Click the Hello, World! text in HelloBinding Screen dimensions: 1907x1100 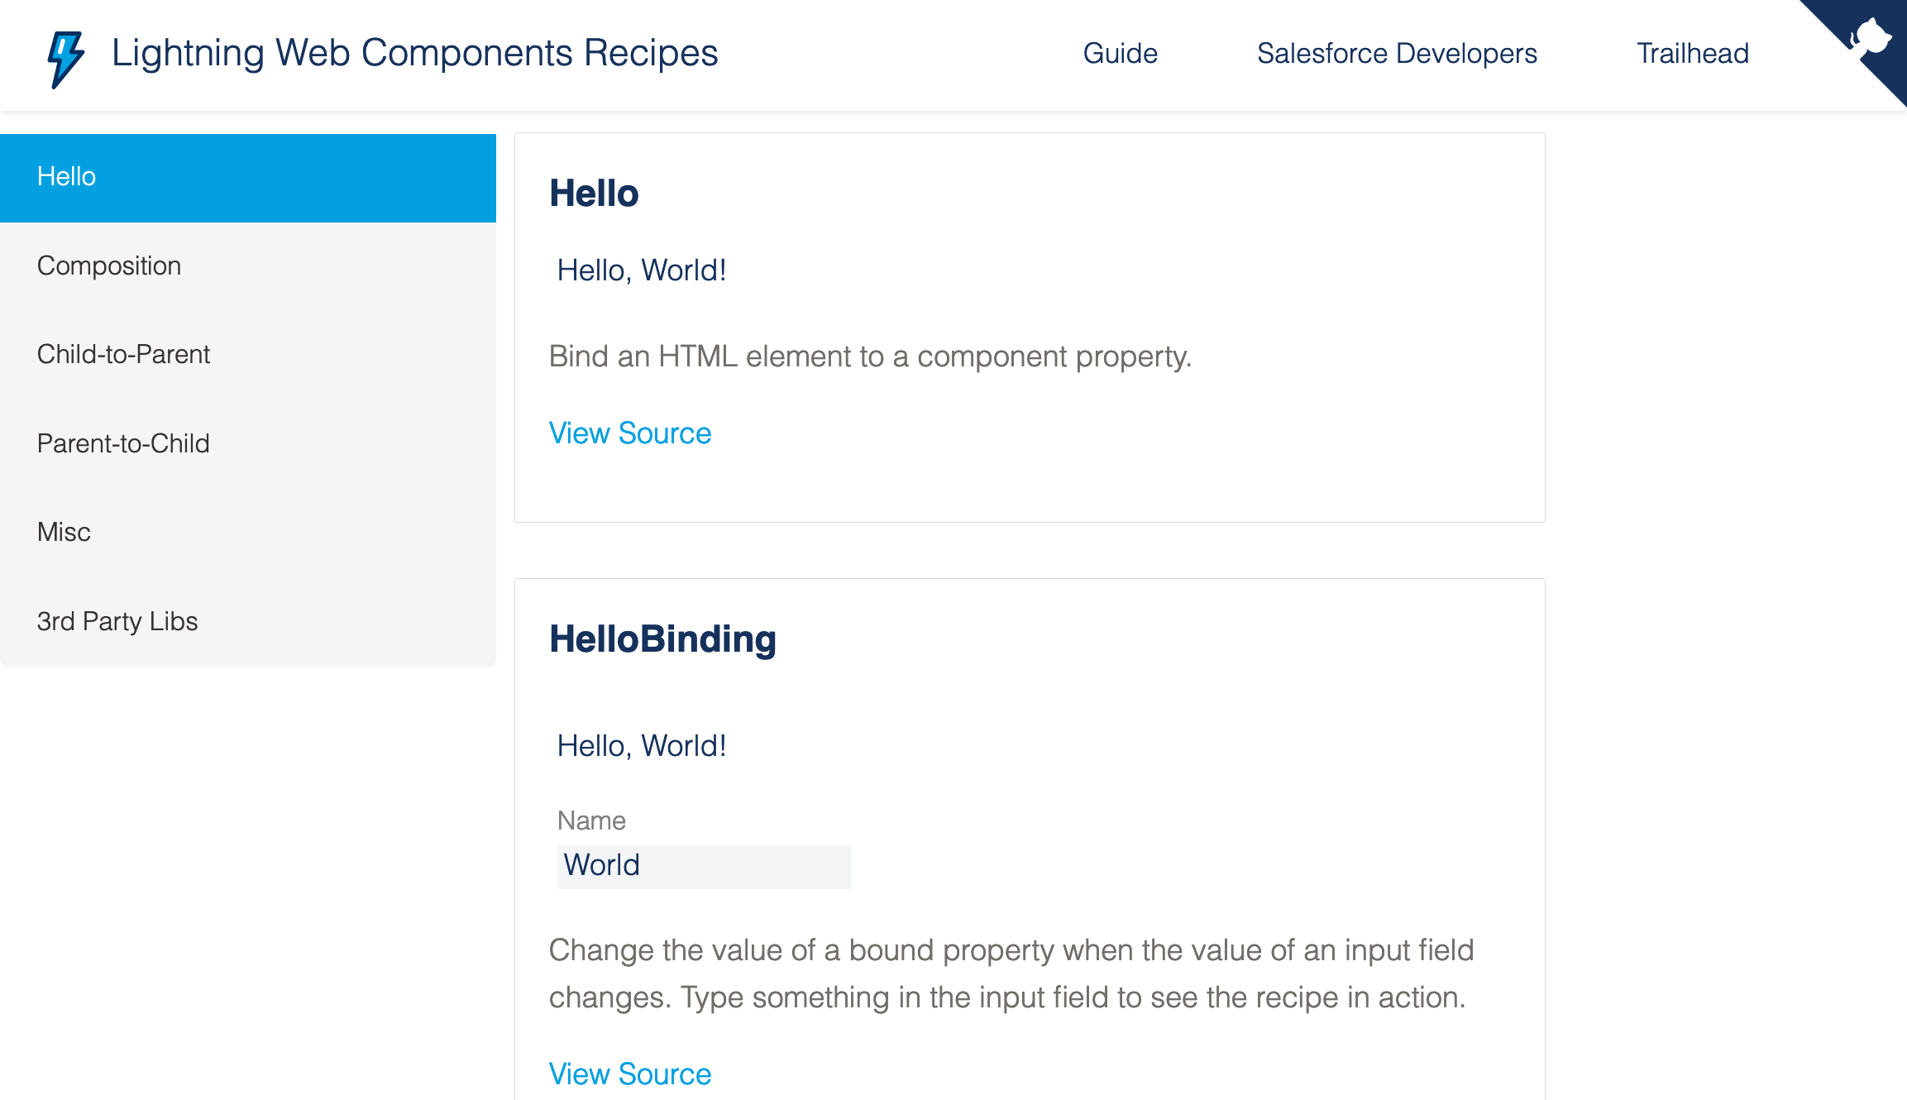click(x=641, y=745)
